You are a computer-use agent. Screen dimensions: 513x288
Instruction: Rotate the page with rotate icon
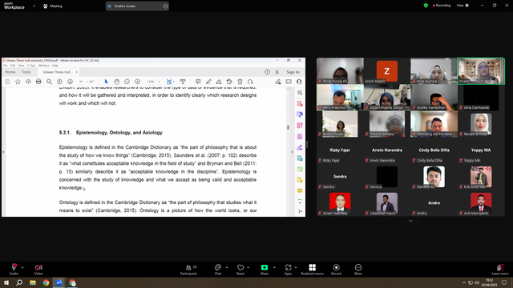coord(250,82)
